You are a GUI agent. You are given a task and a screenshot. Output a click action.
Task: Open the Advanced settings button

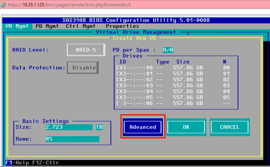click(x=143, y=127)
